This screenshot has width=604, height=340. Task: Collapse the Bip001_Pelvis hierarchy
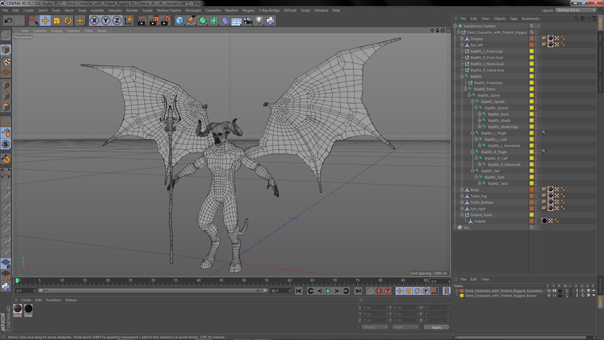[466, 89]
